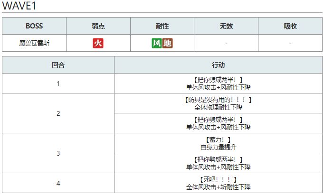Screen dimensions: 324x195
Task: Select the turn 2 row number cell
Action: pyautogui.click(x=58, y=113)
